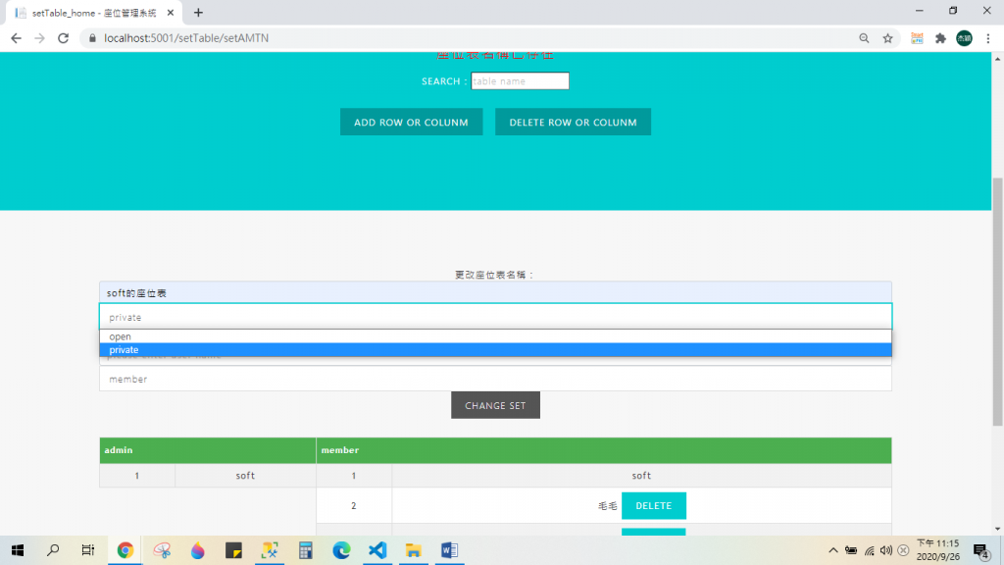
Task: Click the member column header
Action: click(x=604, y=450)
